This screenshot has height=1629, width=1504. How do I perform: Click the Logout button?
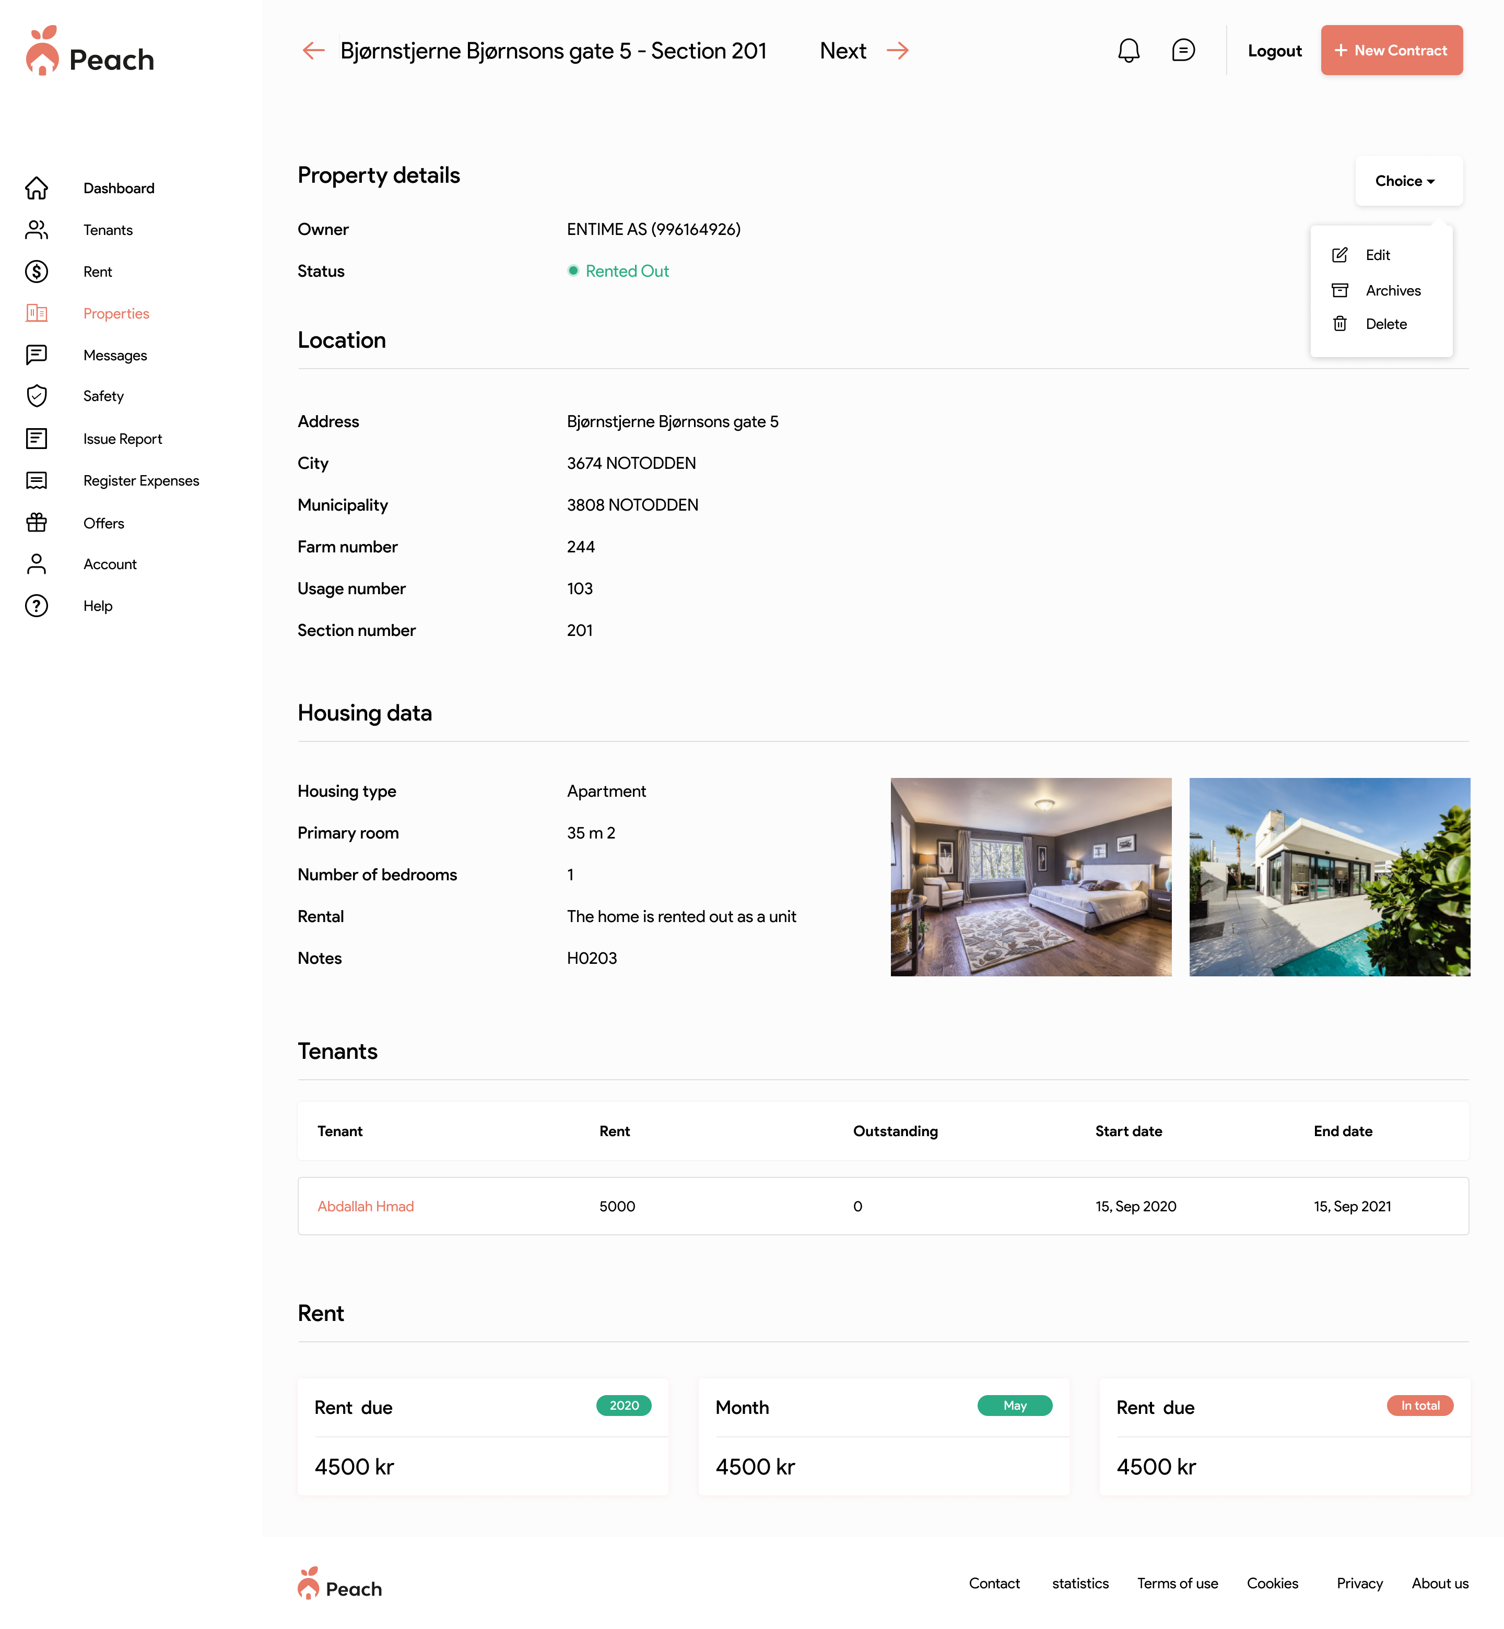(1274, 51)
